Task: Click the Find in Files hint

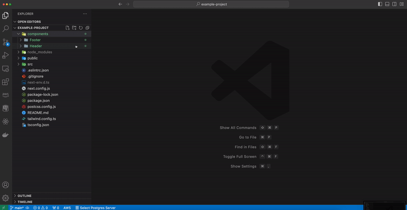Action: [246, 147]
